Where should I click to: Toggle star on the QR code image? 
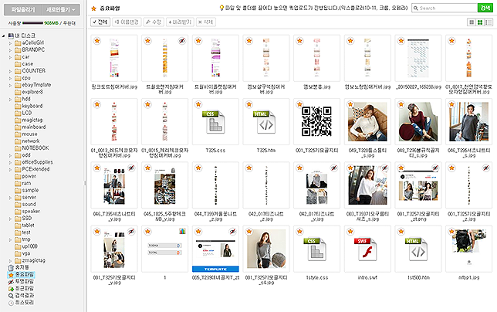(300, 104)
